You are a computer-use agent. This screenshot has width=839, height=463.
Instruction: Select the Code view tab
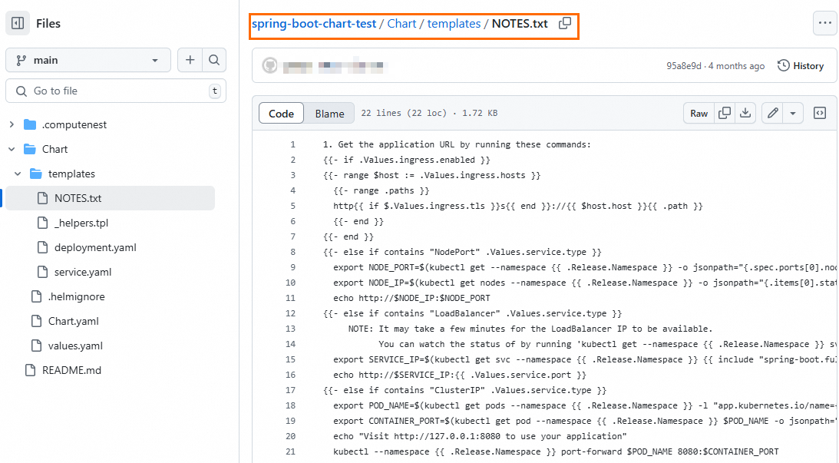[x=281, y=114]
